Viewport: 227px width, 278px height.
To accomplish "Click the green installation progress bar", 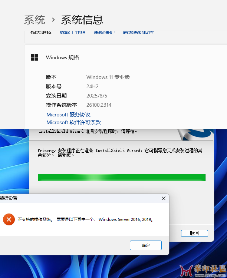I will (x=122, y=178).
